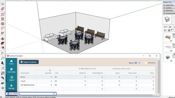Click the Couch row description
The height and width of the screenshot is (98, 175).
tap(23, 81)
